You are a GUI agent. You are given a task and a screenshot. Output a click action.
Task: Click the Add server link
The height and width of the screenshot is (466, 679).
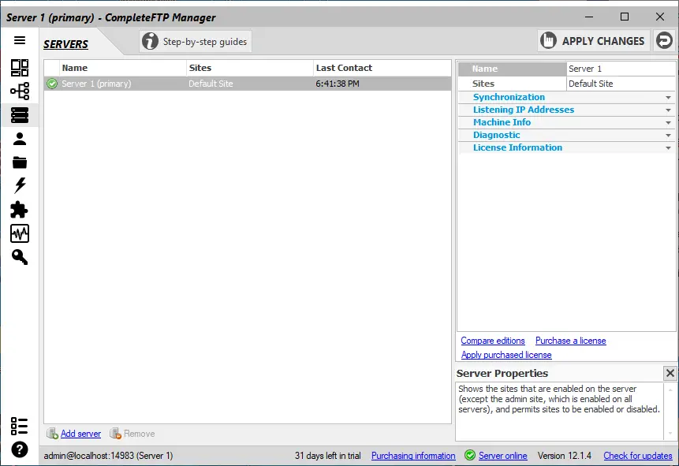pyautogui.click(x=80, y=434)
